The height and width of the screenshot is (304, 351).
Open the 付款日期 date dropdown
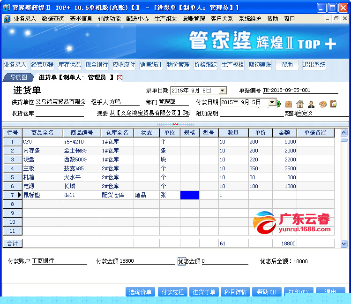point(272,102)
